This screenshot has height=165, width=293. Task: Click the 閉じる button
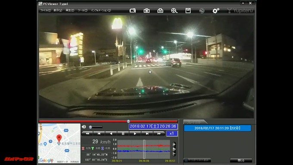click(x=241, y=160)
